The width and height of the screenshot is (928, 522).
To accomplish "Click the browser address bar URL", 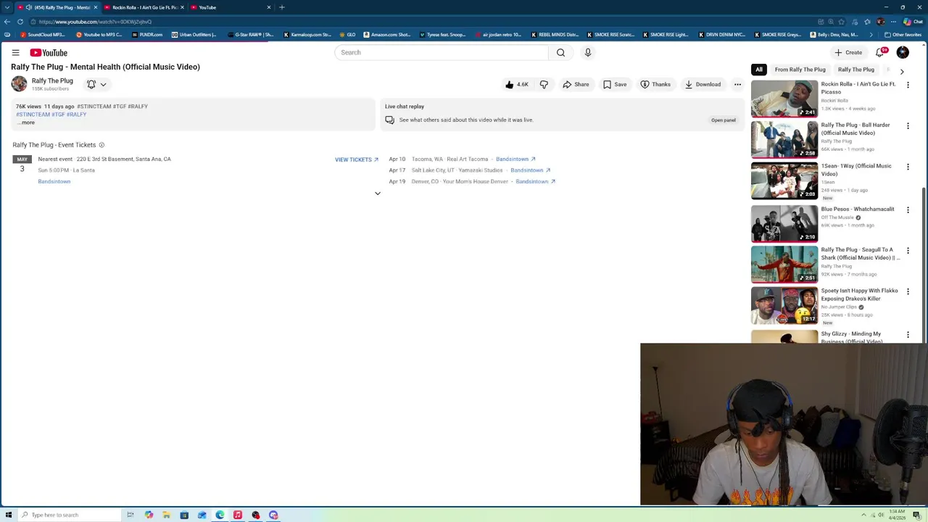I will (x=96, y=22).
